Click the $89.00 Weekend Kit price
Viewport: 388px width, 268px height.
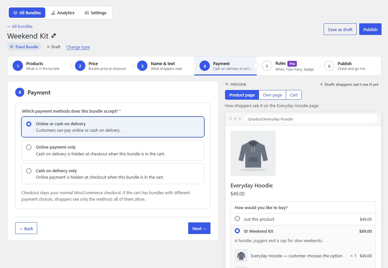[365, 231]
